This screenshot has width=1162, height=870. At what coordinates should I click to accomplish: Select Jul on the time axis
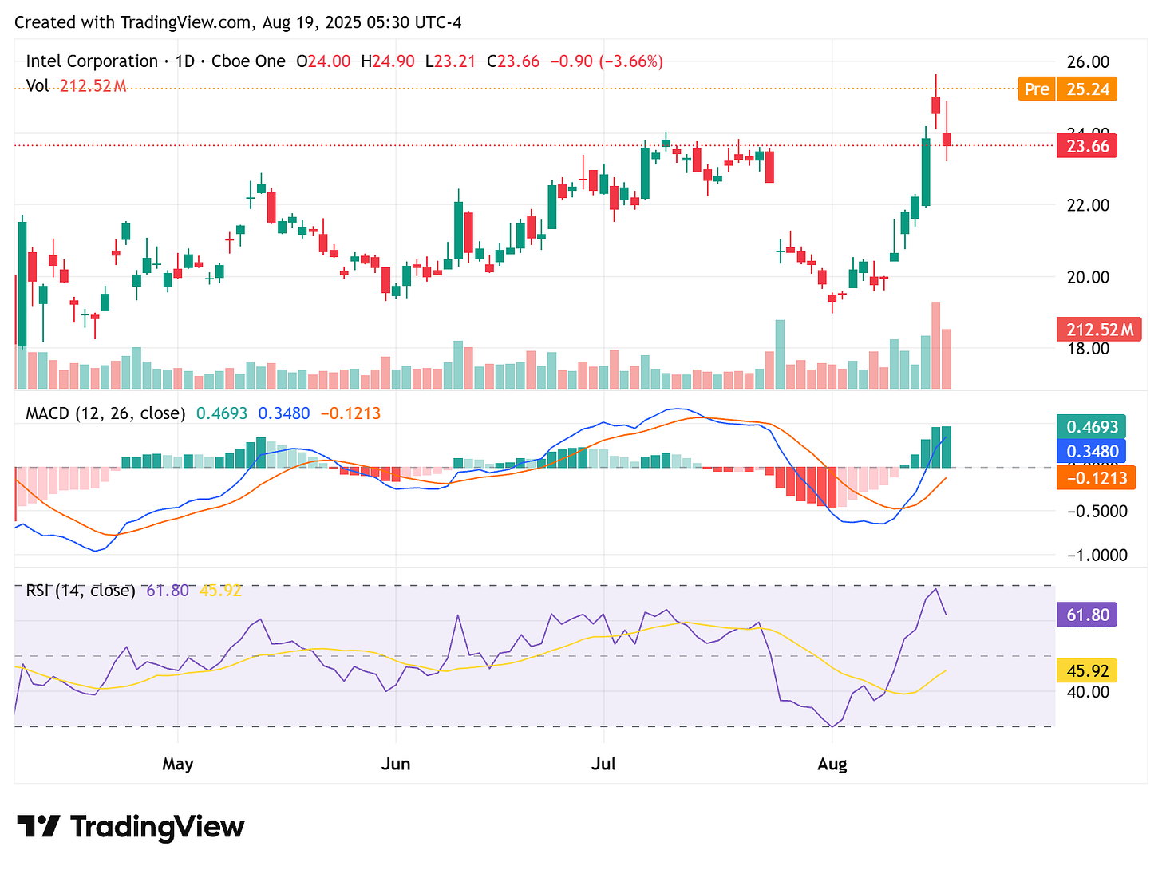pos(604,764)
